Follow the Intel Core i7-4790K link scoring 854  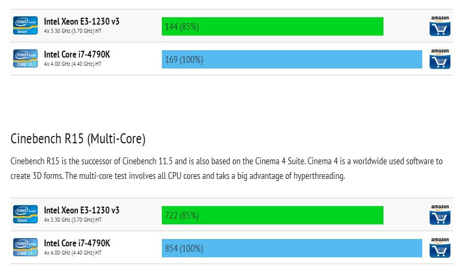(77, 243)
